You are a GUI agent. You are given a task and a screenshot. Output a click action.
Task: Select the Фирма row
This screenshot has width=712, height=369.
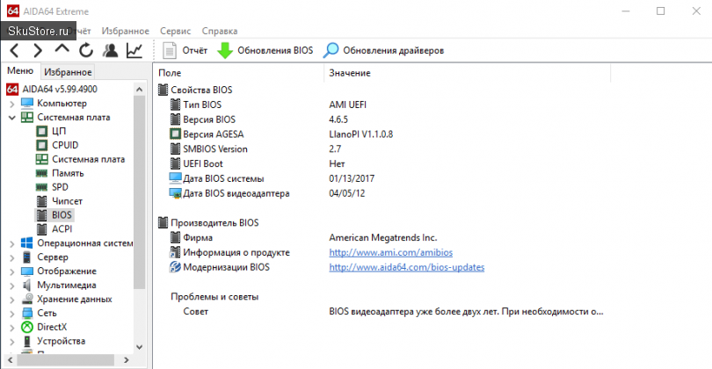coord(384,238)
